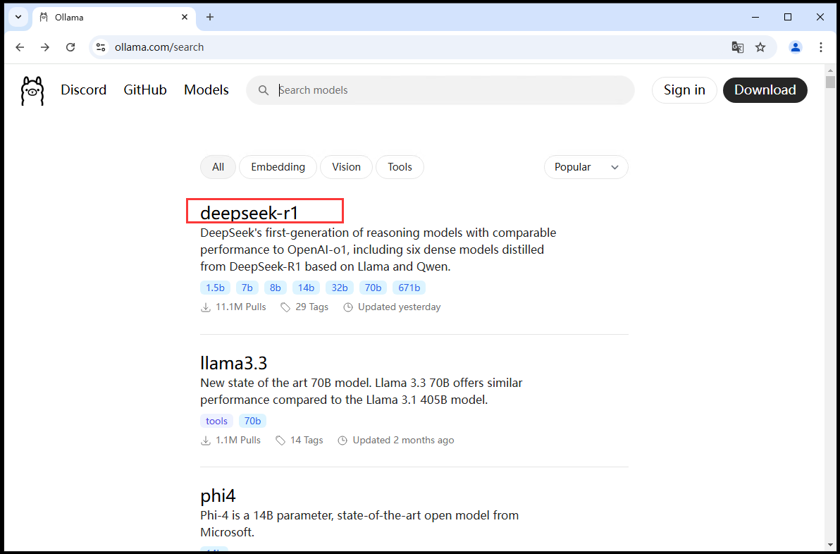Select the 32b tag of deepseek-r1
The image size is (840, 554).
(x=340, y=288)
